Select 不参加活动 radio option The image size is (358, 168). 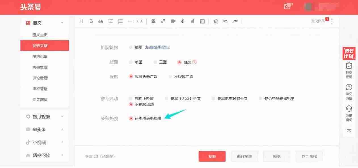[x=131, y=104]
